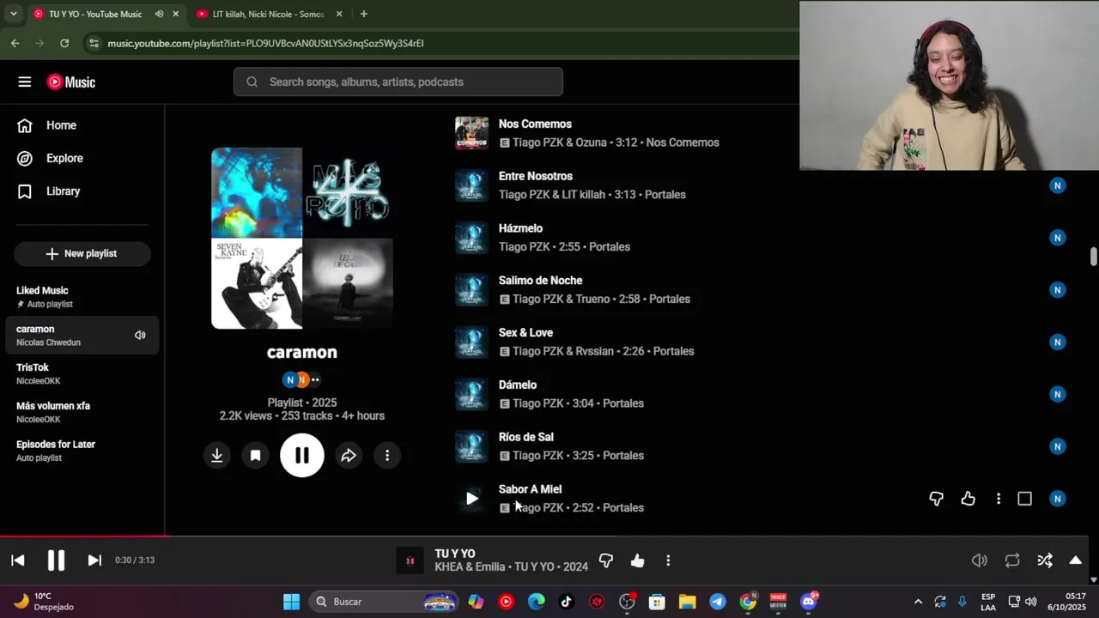This screenshot has width=1099, height=618.
Task: Expand browser tab search dropdown
Action: pyautogui.click(x=13, y=14)
